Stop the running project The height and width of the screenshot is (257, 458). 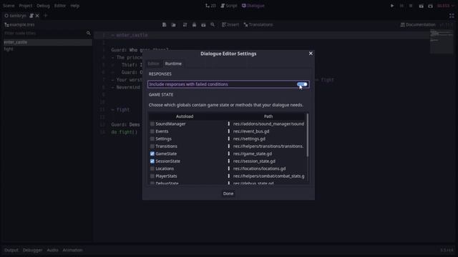411,6
